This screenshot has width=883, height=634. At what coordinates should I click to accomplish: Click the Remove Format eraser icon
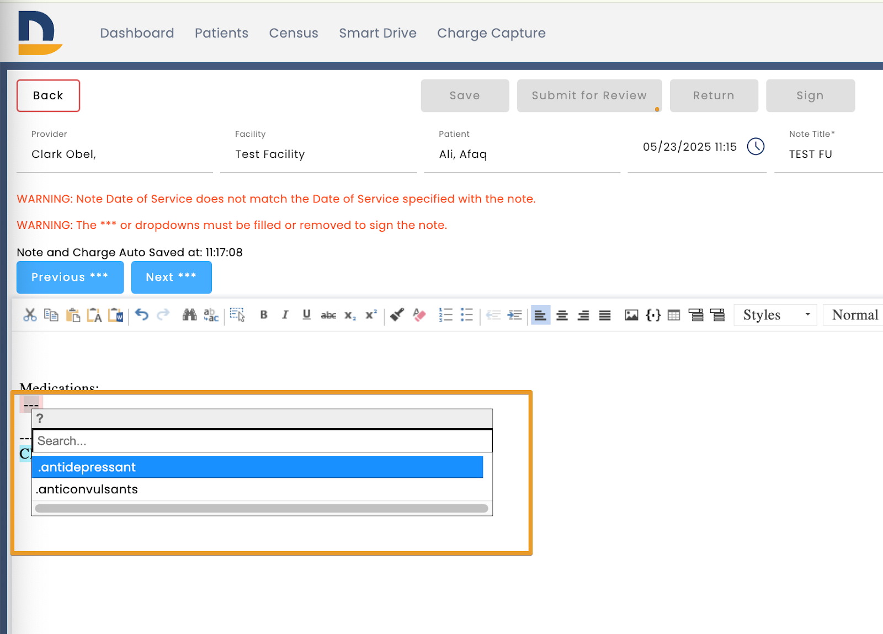419,315
